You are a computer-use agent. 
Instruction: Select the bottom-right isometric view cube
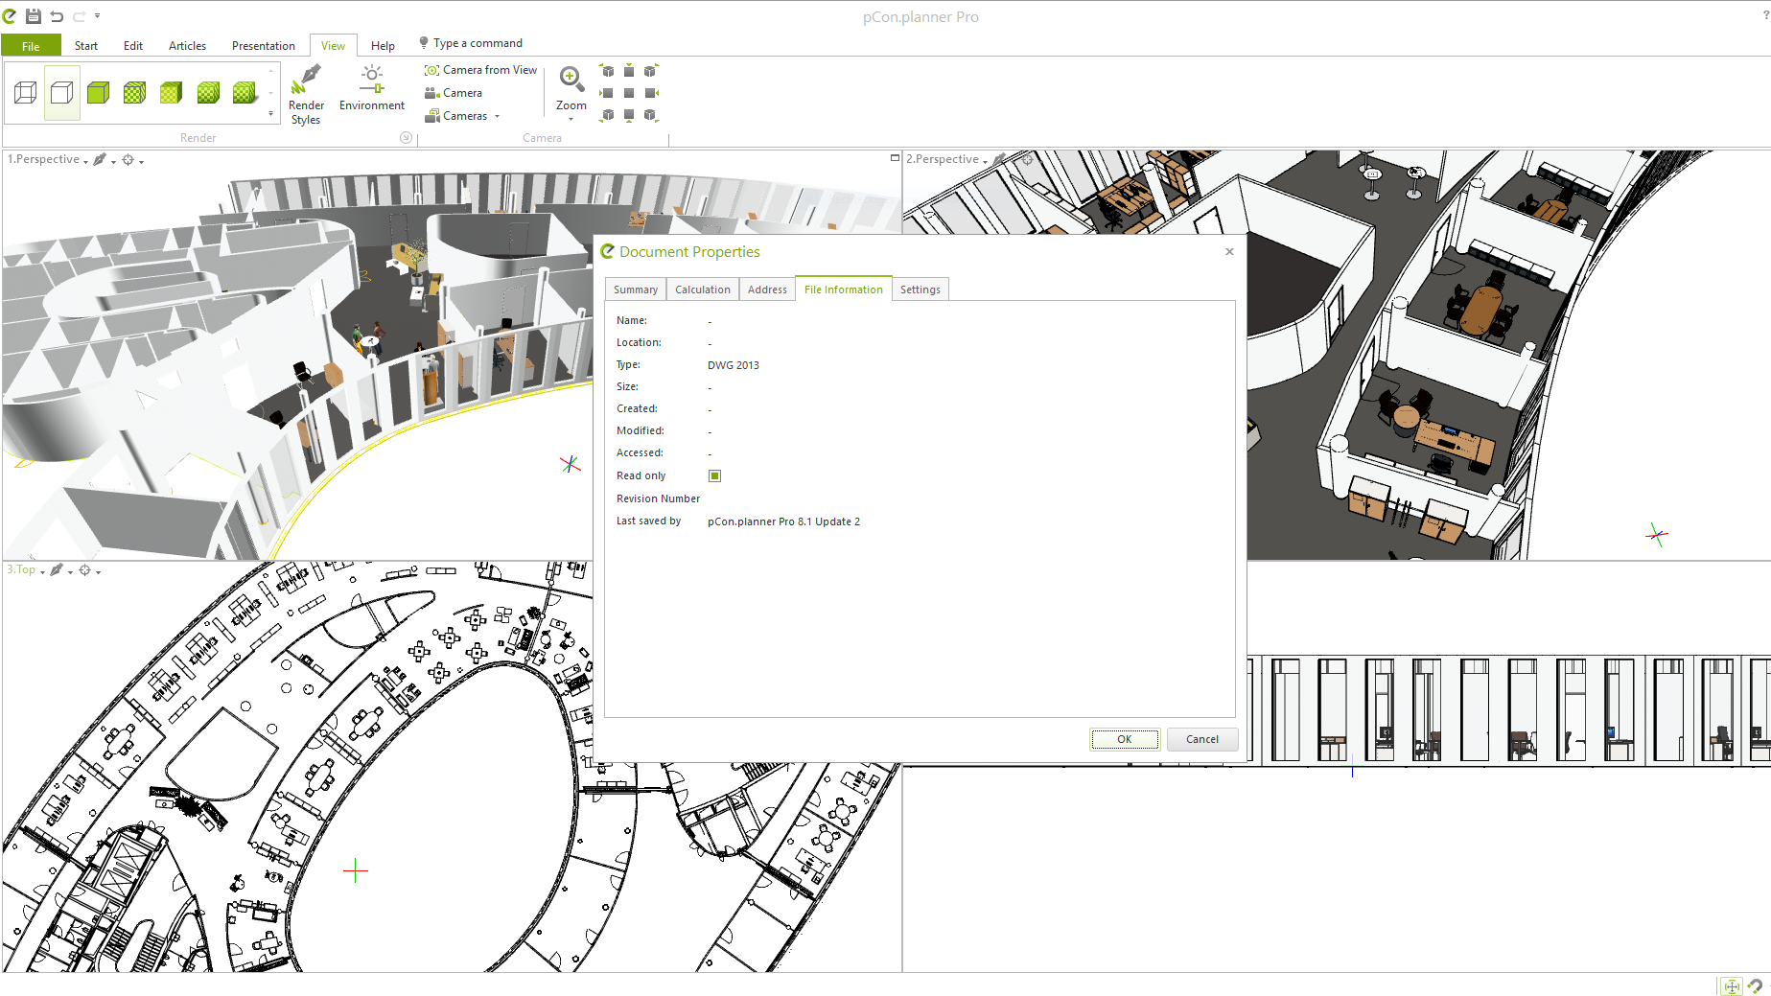pos(651,115)
